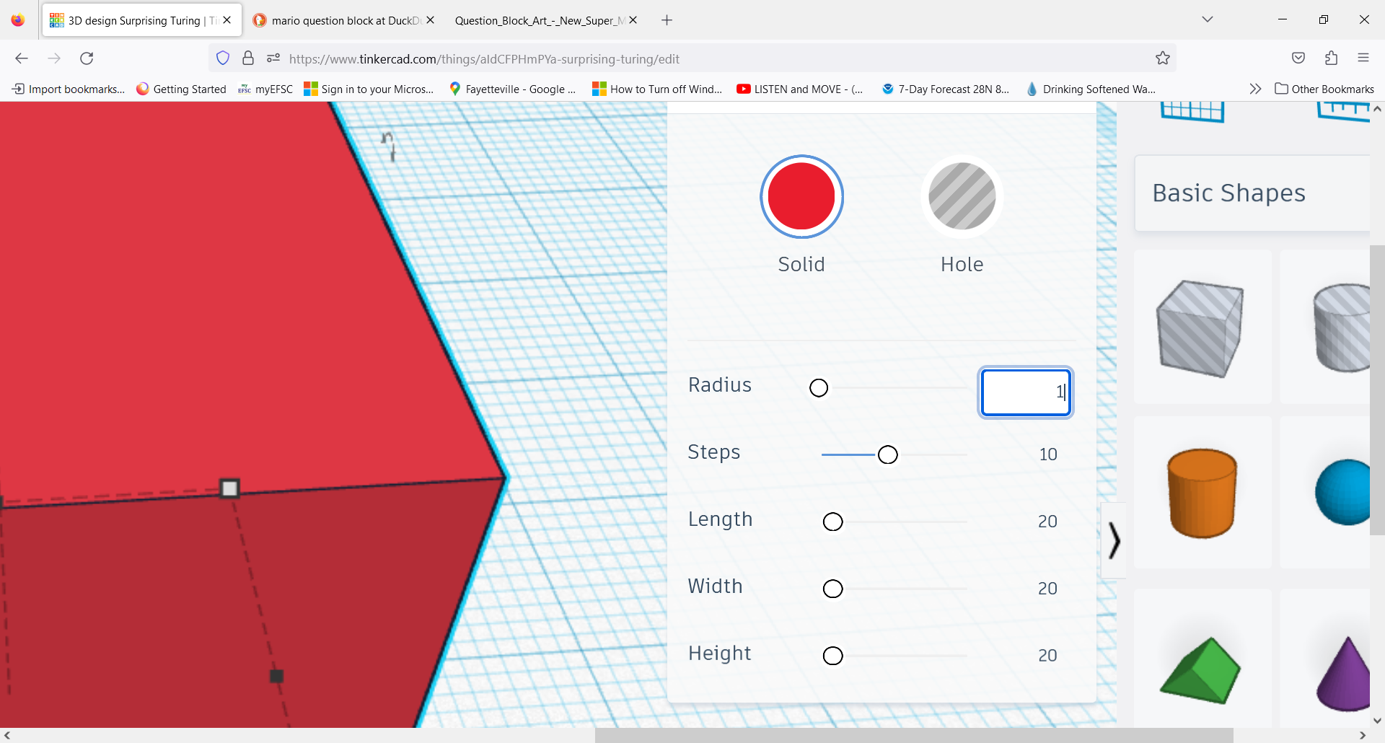Viewport: 1385px width, 743px height.
Task: Open the Getting Started bookmark
Action: click(x=181, y=89)
